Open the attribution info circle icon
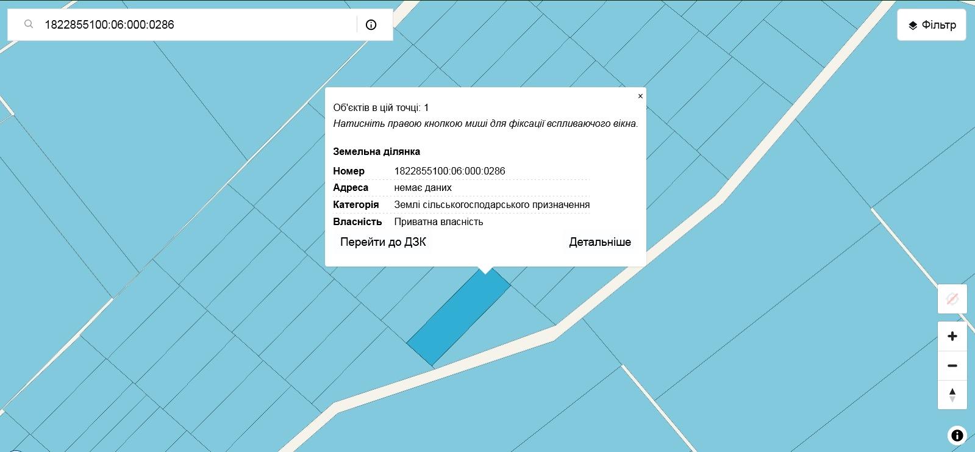975x452 pixels. (x=957, y=435)
